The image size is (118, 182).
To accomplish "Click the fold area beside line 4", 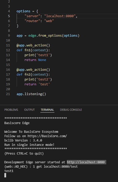I will click(13, 11).
